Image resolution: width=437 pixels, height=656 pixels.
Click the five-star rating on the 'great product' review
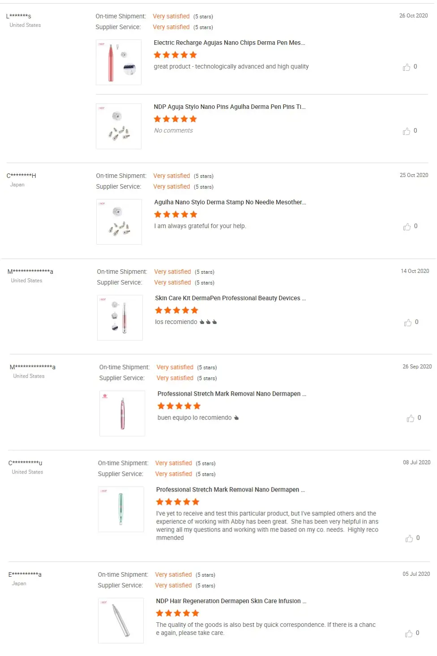(175, 55)
